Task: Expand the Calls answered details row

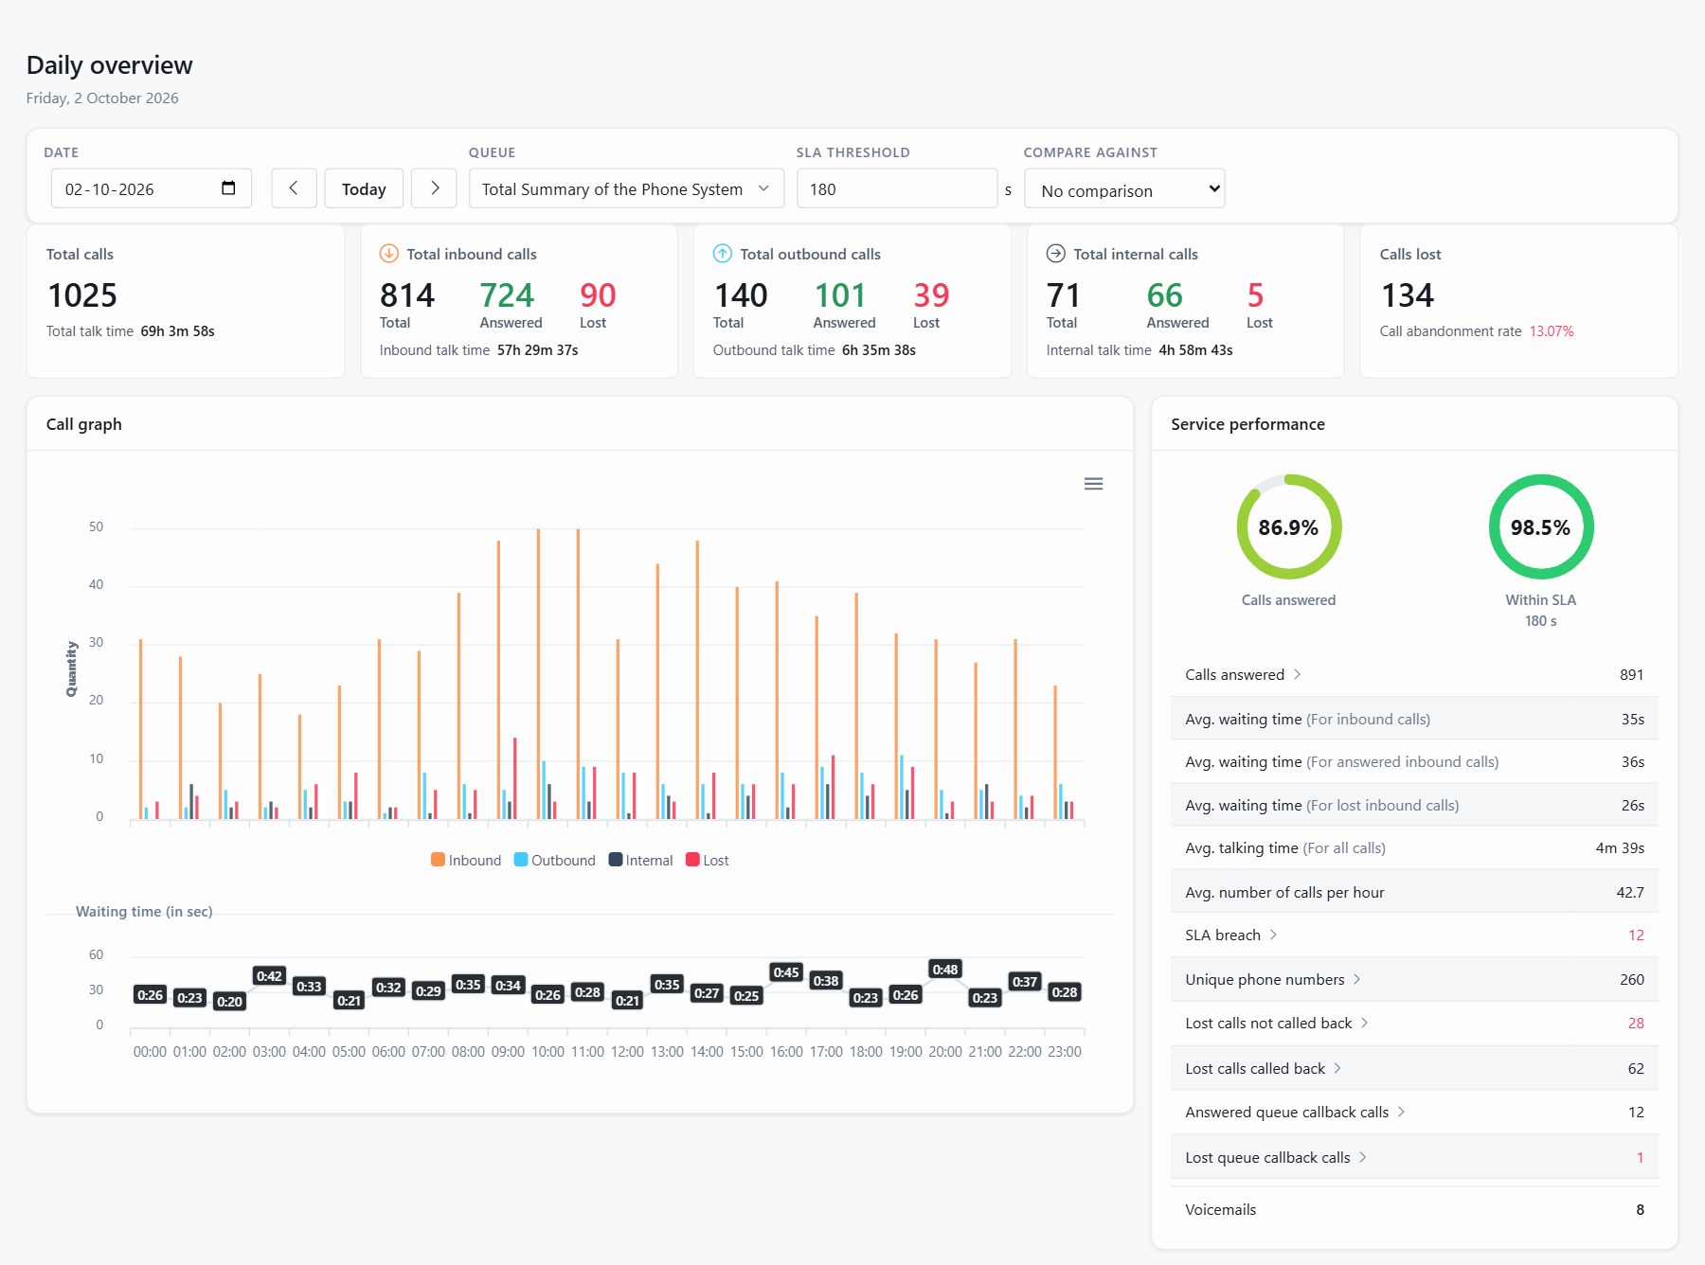Action: (1414, 675)
